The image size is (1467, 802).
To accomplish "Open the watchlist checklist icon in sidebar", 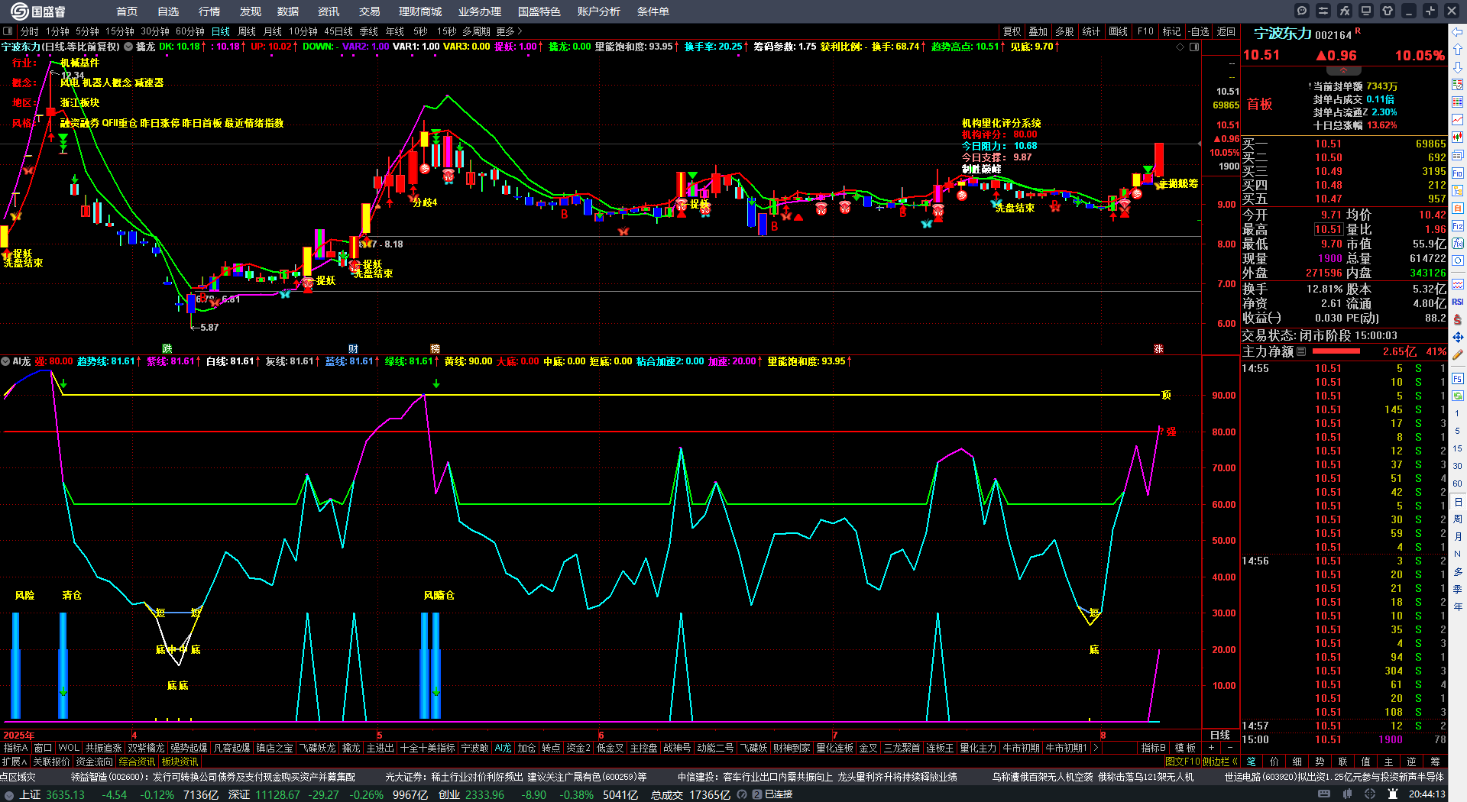I will (1458, 85).
